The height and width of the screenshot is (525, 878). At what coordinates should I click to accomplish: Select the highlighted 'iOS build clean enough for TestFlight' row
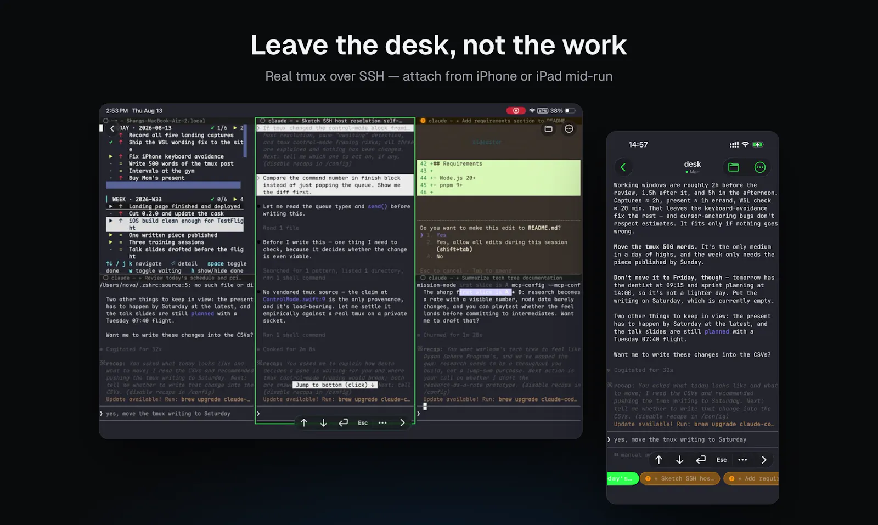point(175,224)
